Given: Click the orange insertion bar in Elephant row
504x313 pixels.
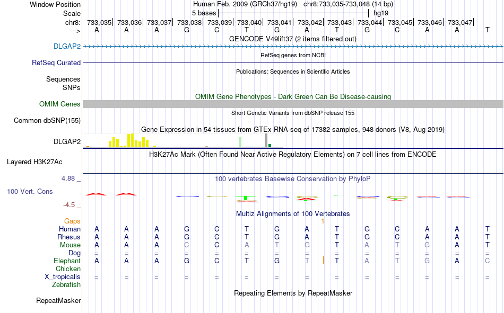Looking at the screenshot, I should (323, 261).
